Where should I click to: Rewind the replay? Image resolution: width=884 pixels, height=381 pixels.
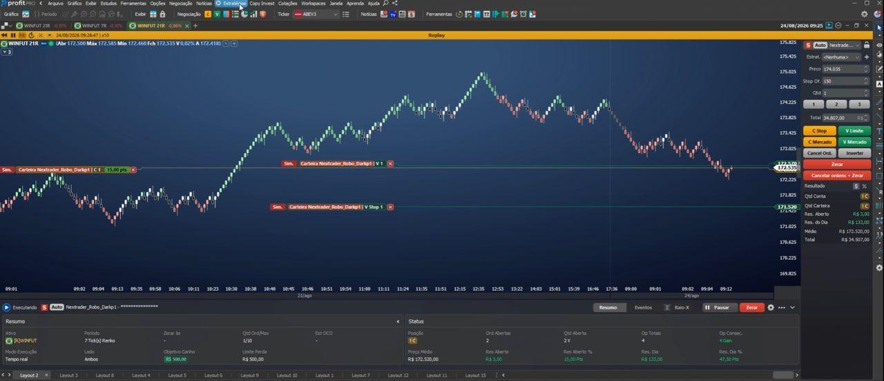(x=4, y=35)
